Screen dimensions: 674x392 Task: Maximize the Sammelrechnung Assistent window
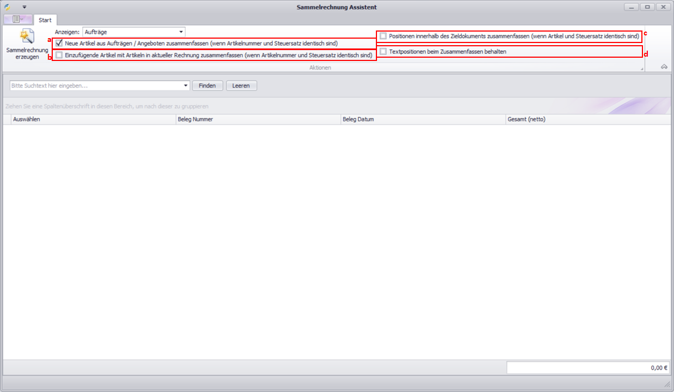click(x=647, y=7)
